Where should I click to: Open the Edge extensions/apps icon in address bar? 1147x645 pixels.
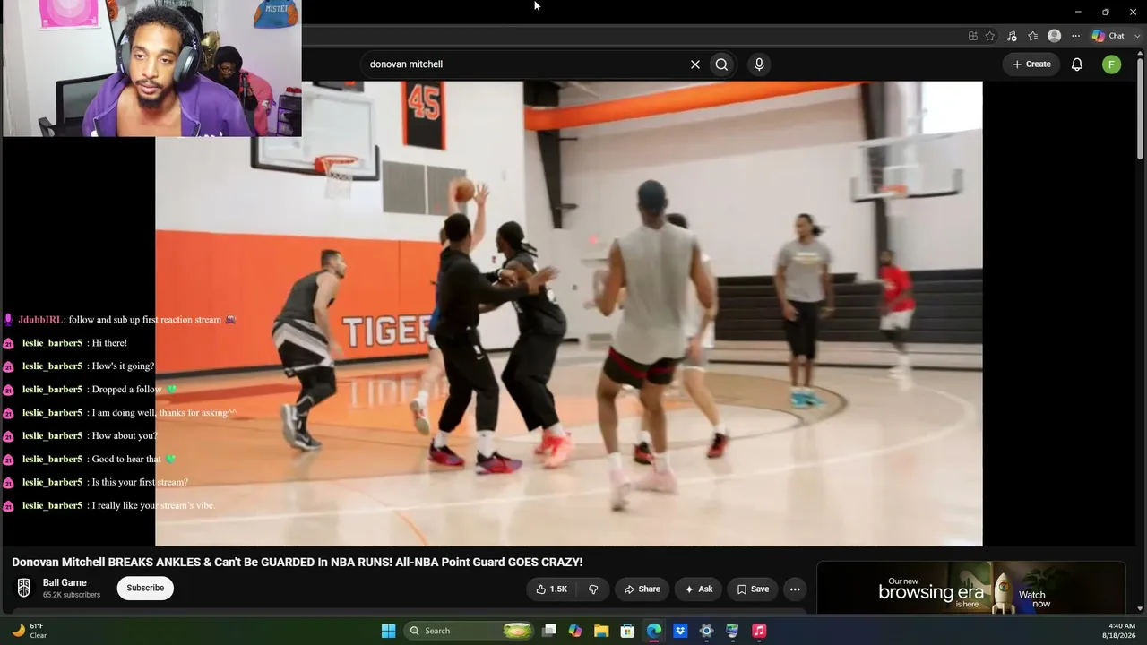coord(973,36)
